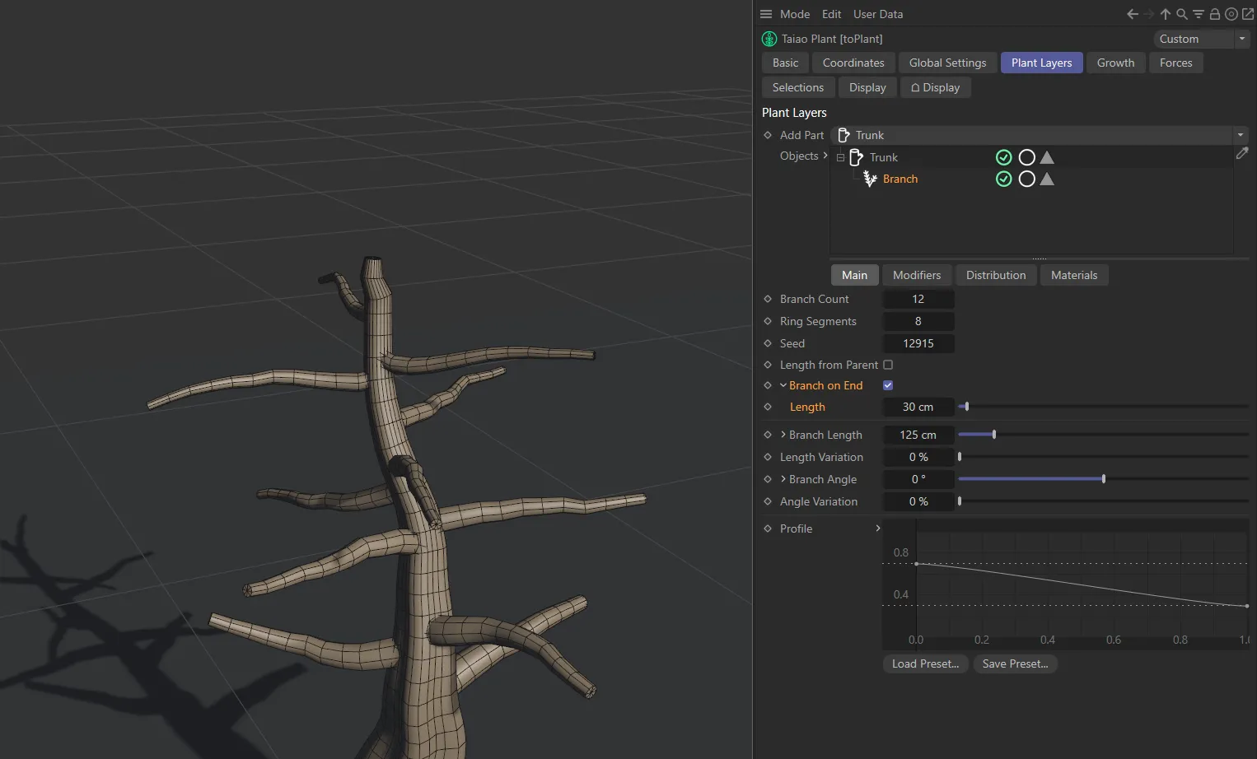Click the filter icon in the toolbar
Screen dimensions: 1257x759
coord(1199,14)
